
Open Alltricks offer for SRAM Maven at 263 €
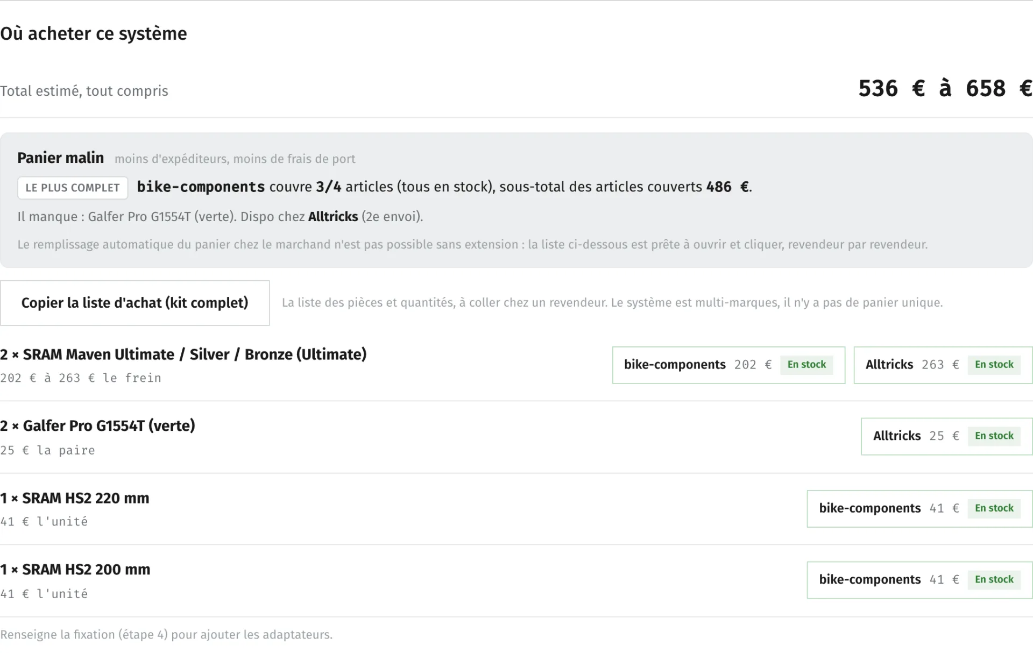(943, 365)
